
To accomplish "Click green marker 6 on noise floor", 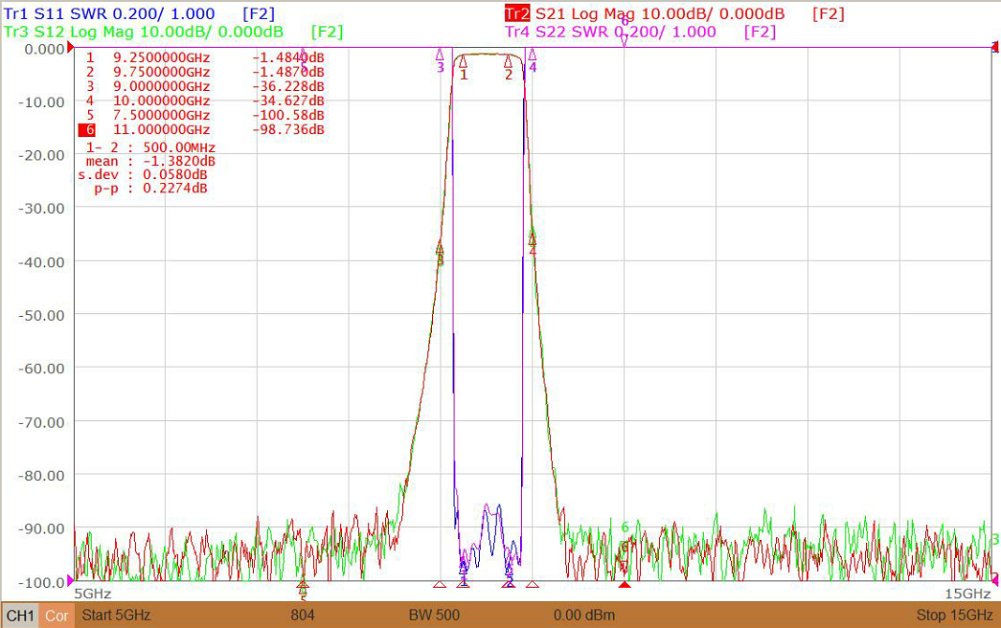I will coord(625,527).
